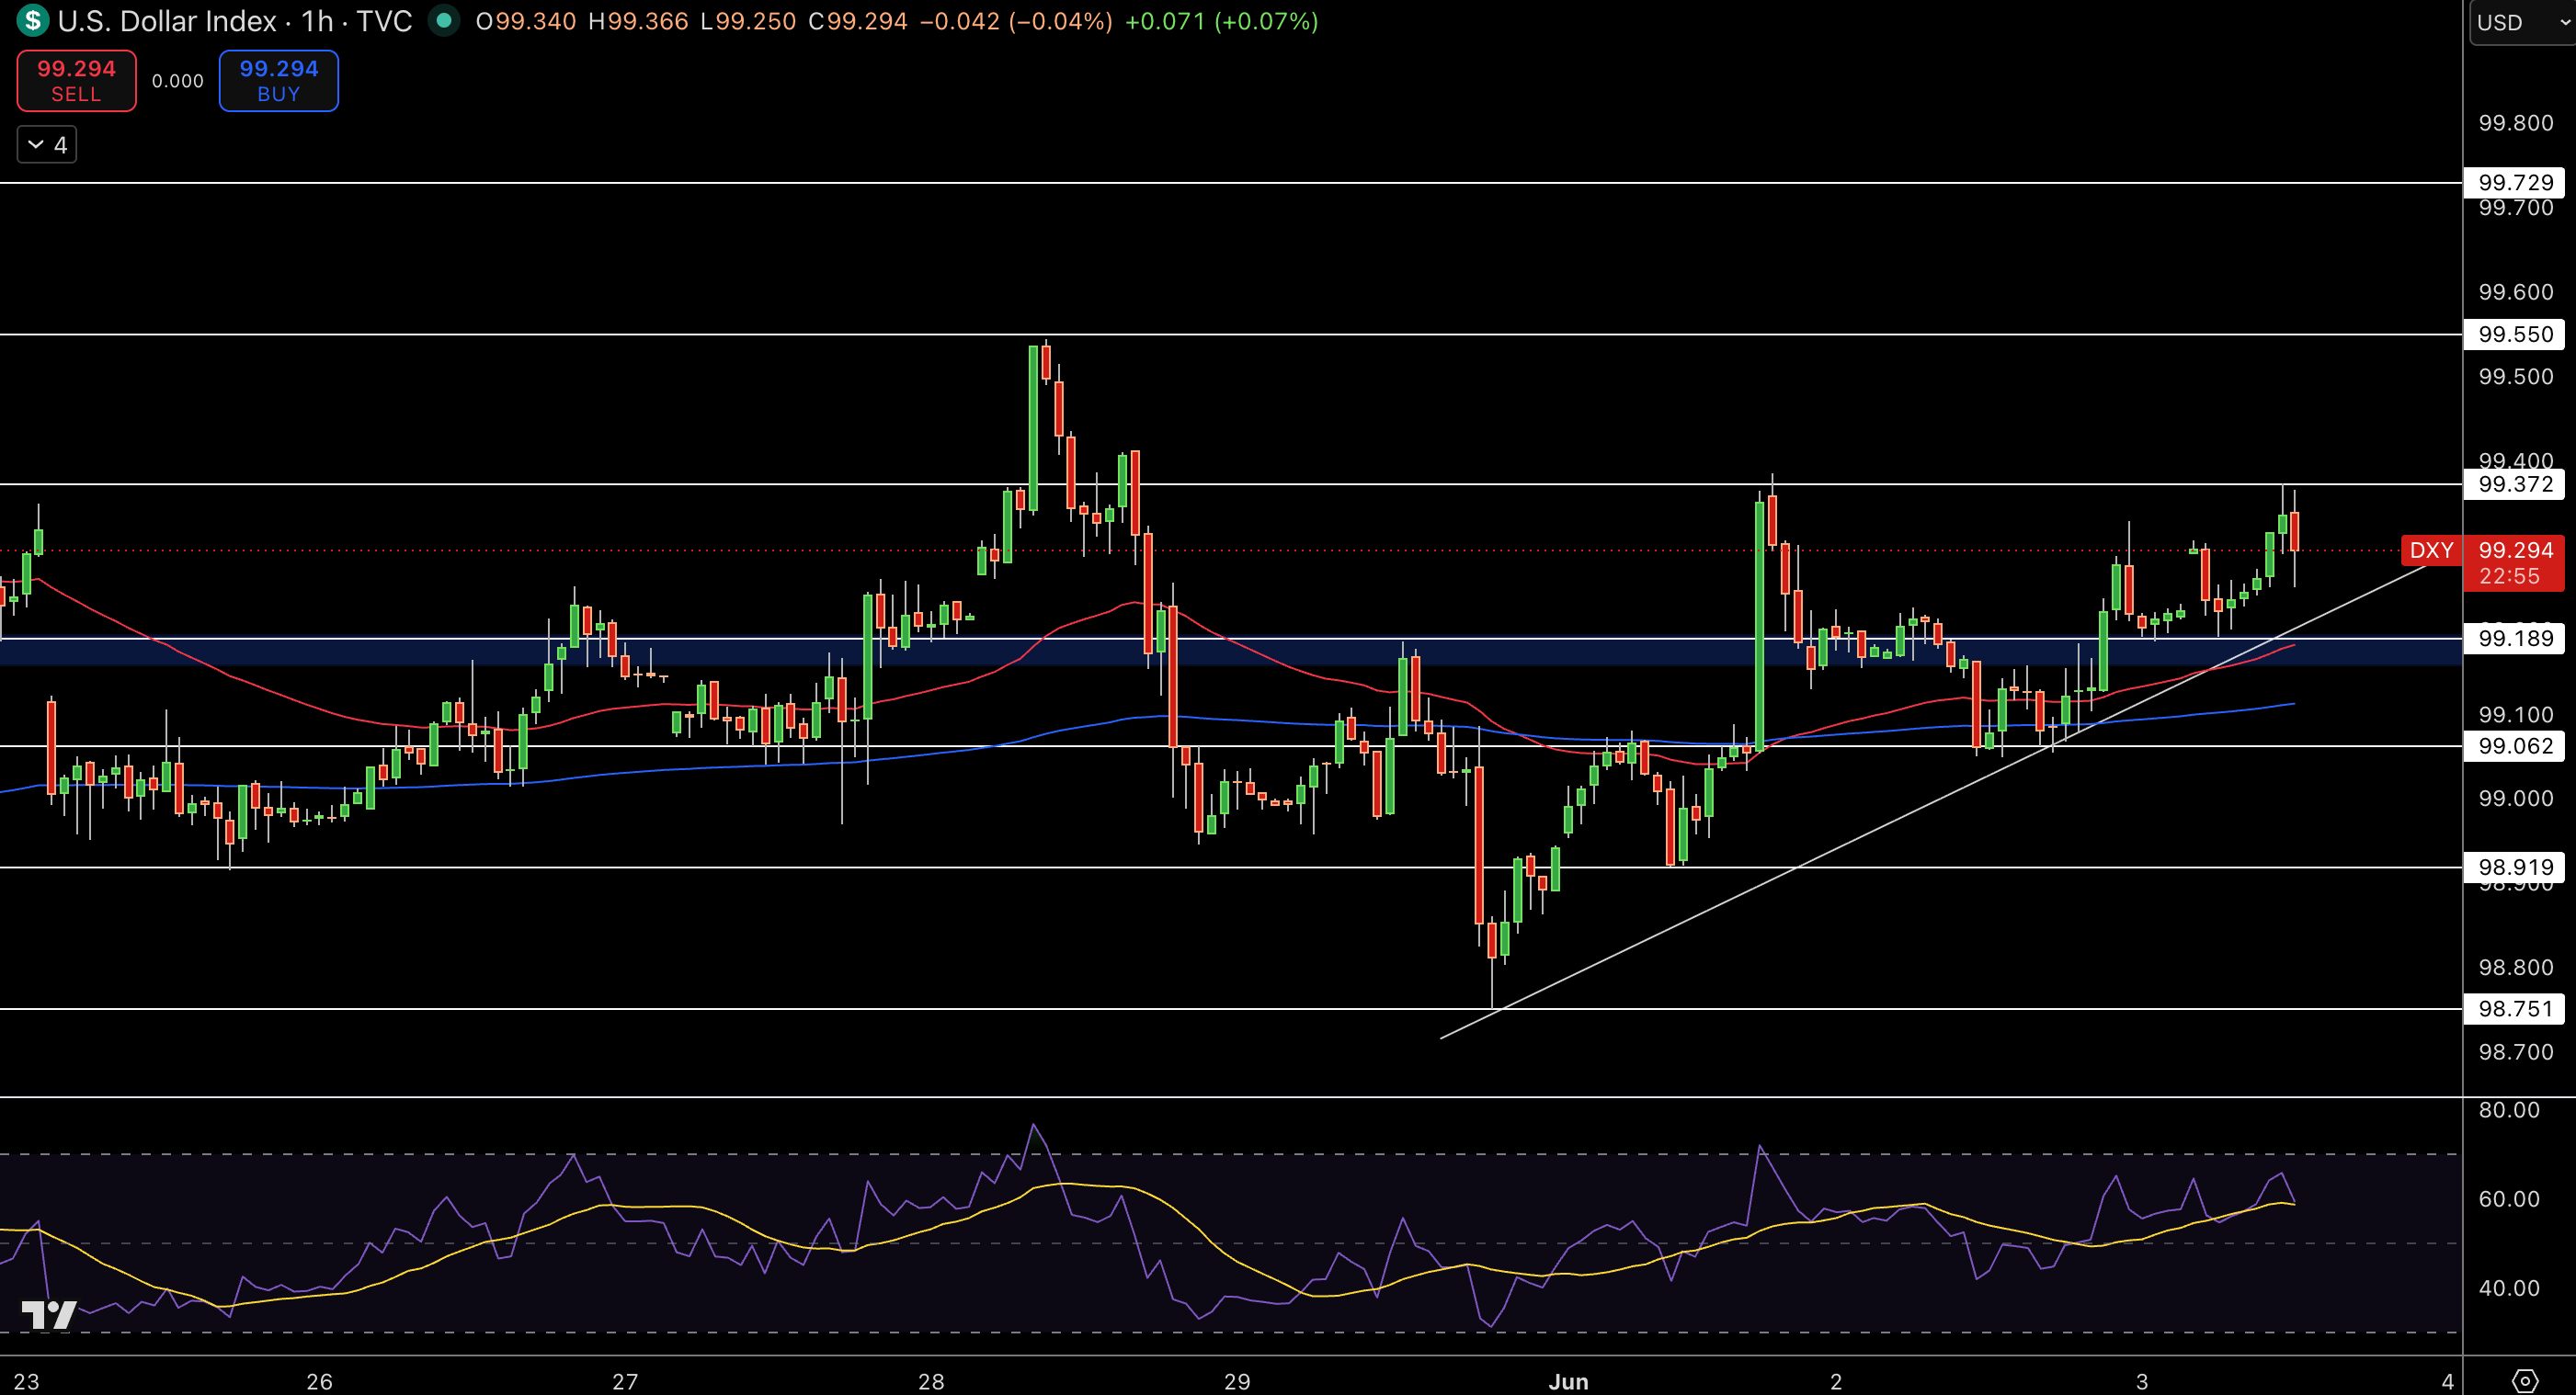Select the 98.751 support line label
The image size is (2576, 1395).
[x=2515, y=1009]
